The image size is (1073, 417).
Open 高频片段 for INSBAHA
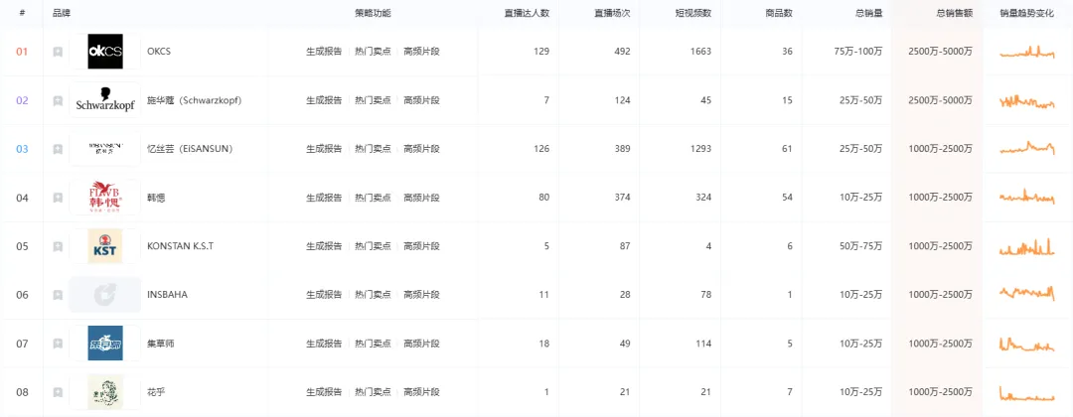point(421,295)
